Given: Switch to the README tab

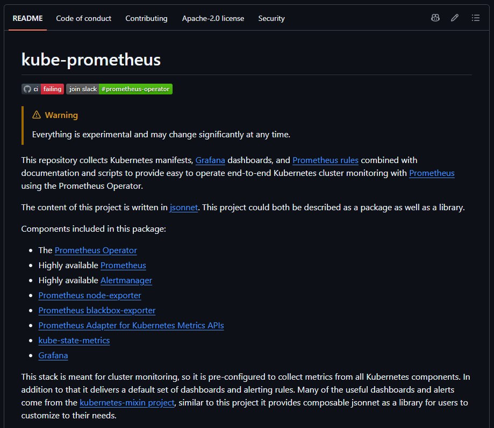Looking at the screenshot, I should pyautogui.click(x=27, y=18).
